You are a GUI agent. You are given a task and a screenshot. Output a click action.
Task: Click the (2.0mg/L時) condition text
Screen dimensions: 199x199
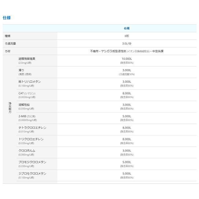pyautogui.click(x=25, y=63)
